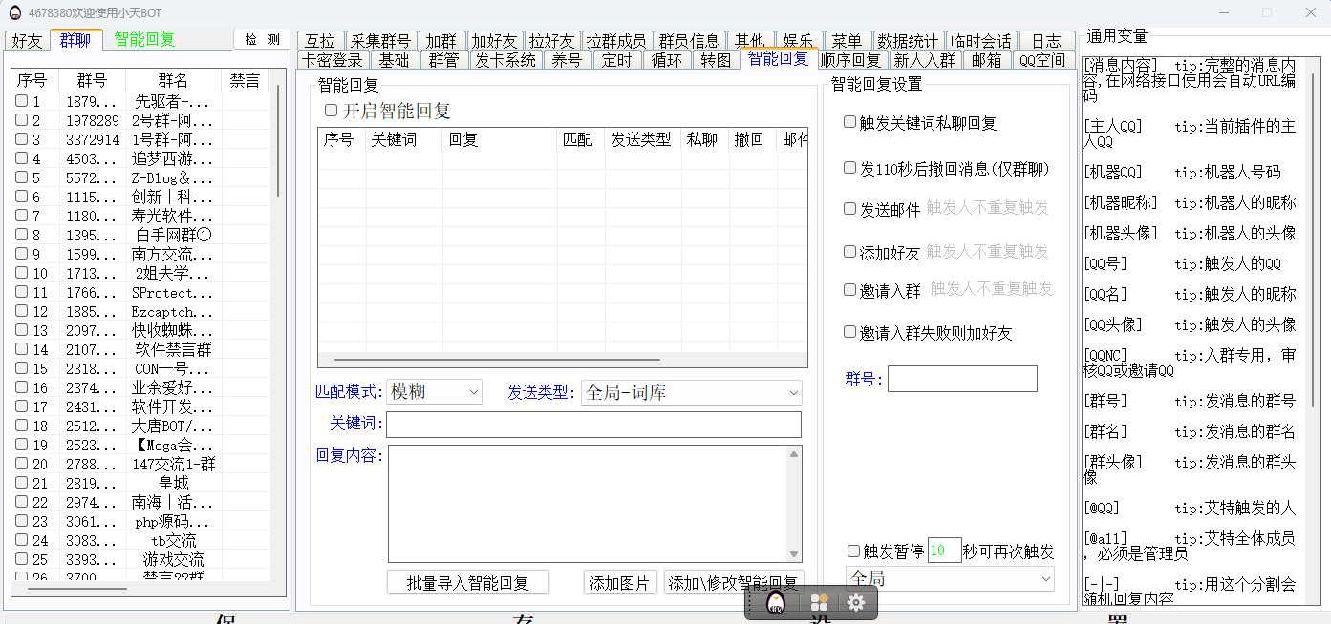The image size is (1331, 624).
Task: Click the app penguin icon in title bar
Action: pyautogui.click(x=15, y=12)
